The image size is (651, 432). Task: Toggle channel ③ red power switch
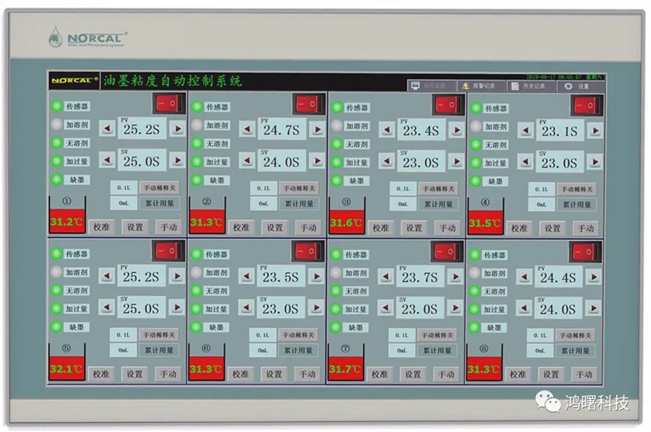(x=447, y=104)
